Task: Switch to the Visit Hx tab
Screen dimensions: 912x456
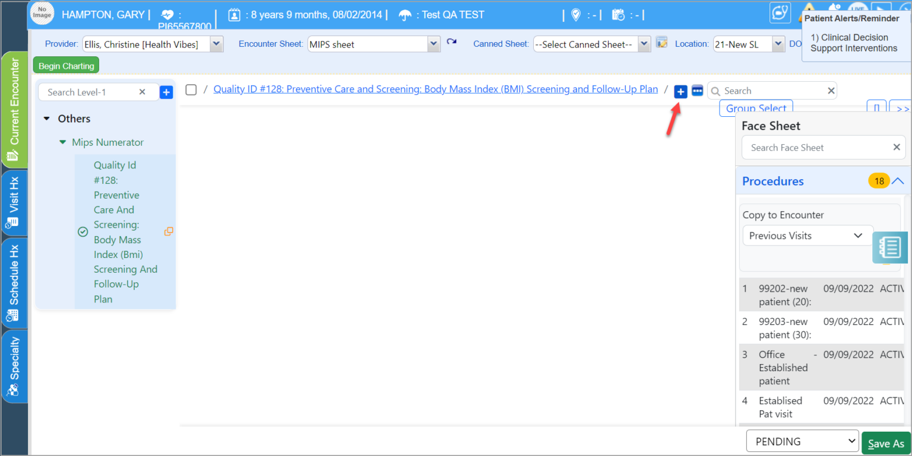Action: click(14, 203)
